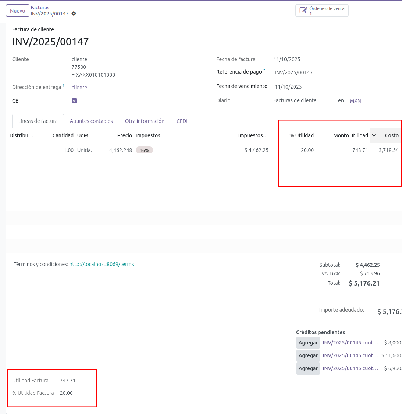
Task: Click the Fecha de factura date field
Action: [287, 59]
